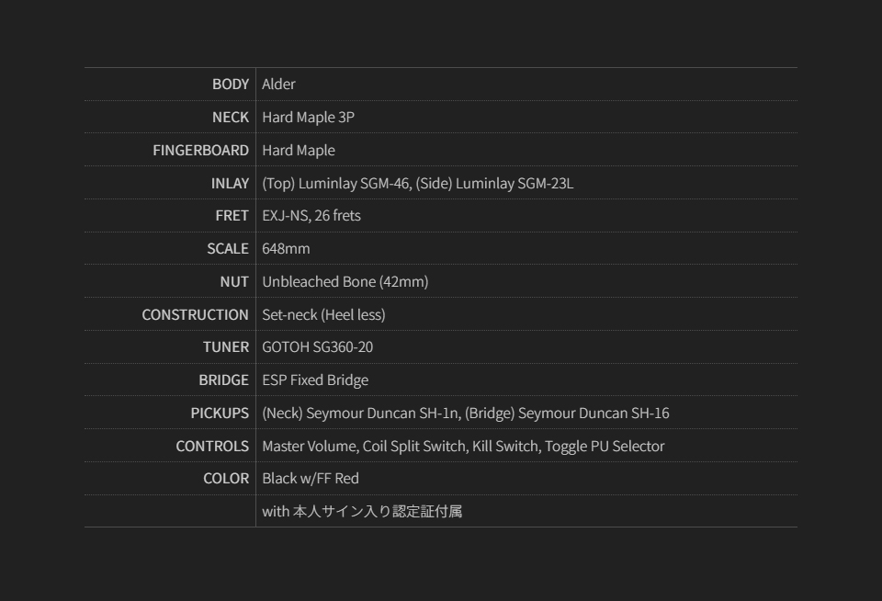Click the Black w/FF Red color value
The width and height of the screenshot is (882, 601).
coord(310,479)
